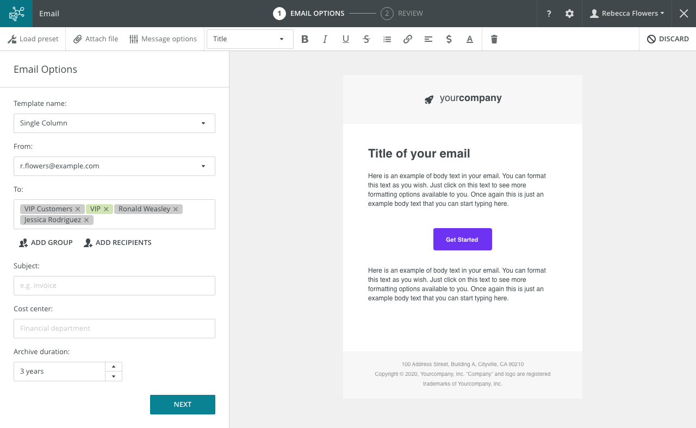
Task: Click Load preset in toolbar
Action: [33, 39]
